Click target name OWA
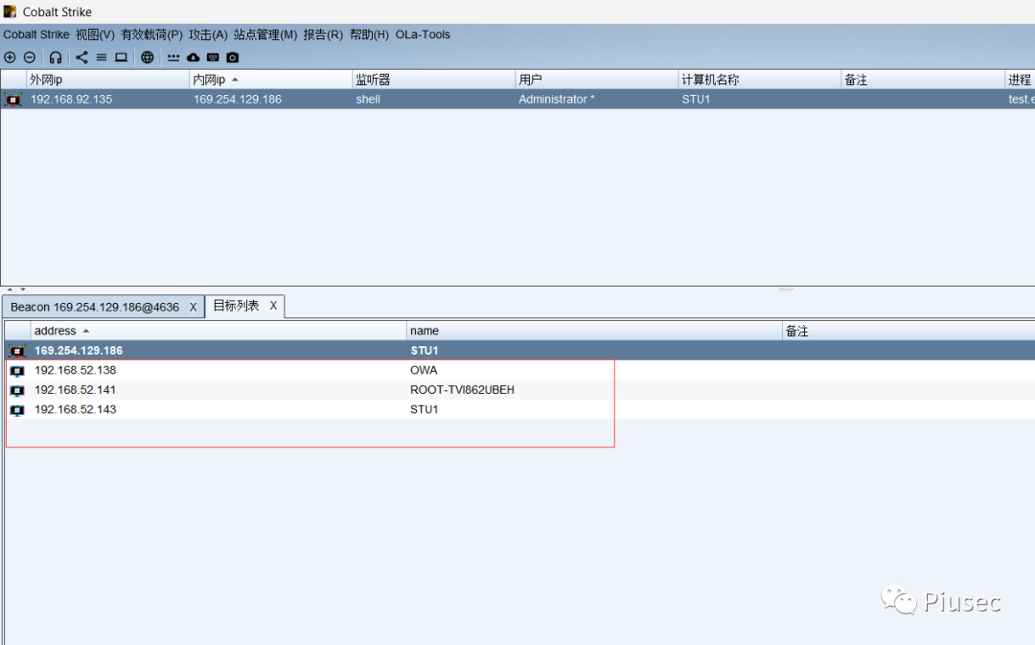The image size is (1035, 645). click(x=424, y=370)
